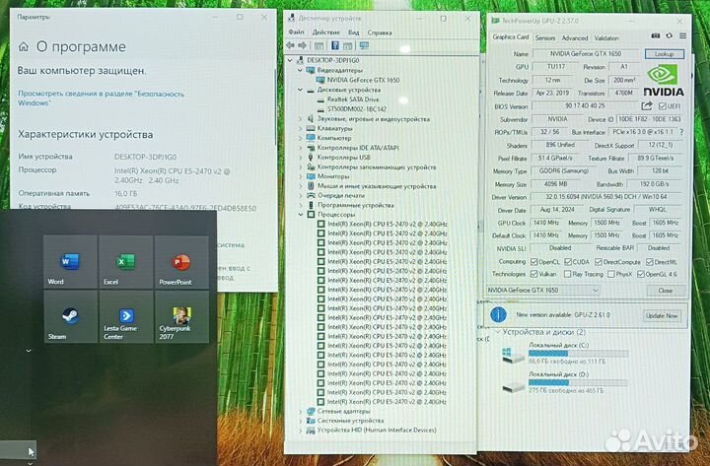Expand the Мониторы category
Image resolution: width=710 pixels, height=466 pixels.
tap(300, 176)
